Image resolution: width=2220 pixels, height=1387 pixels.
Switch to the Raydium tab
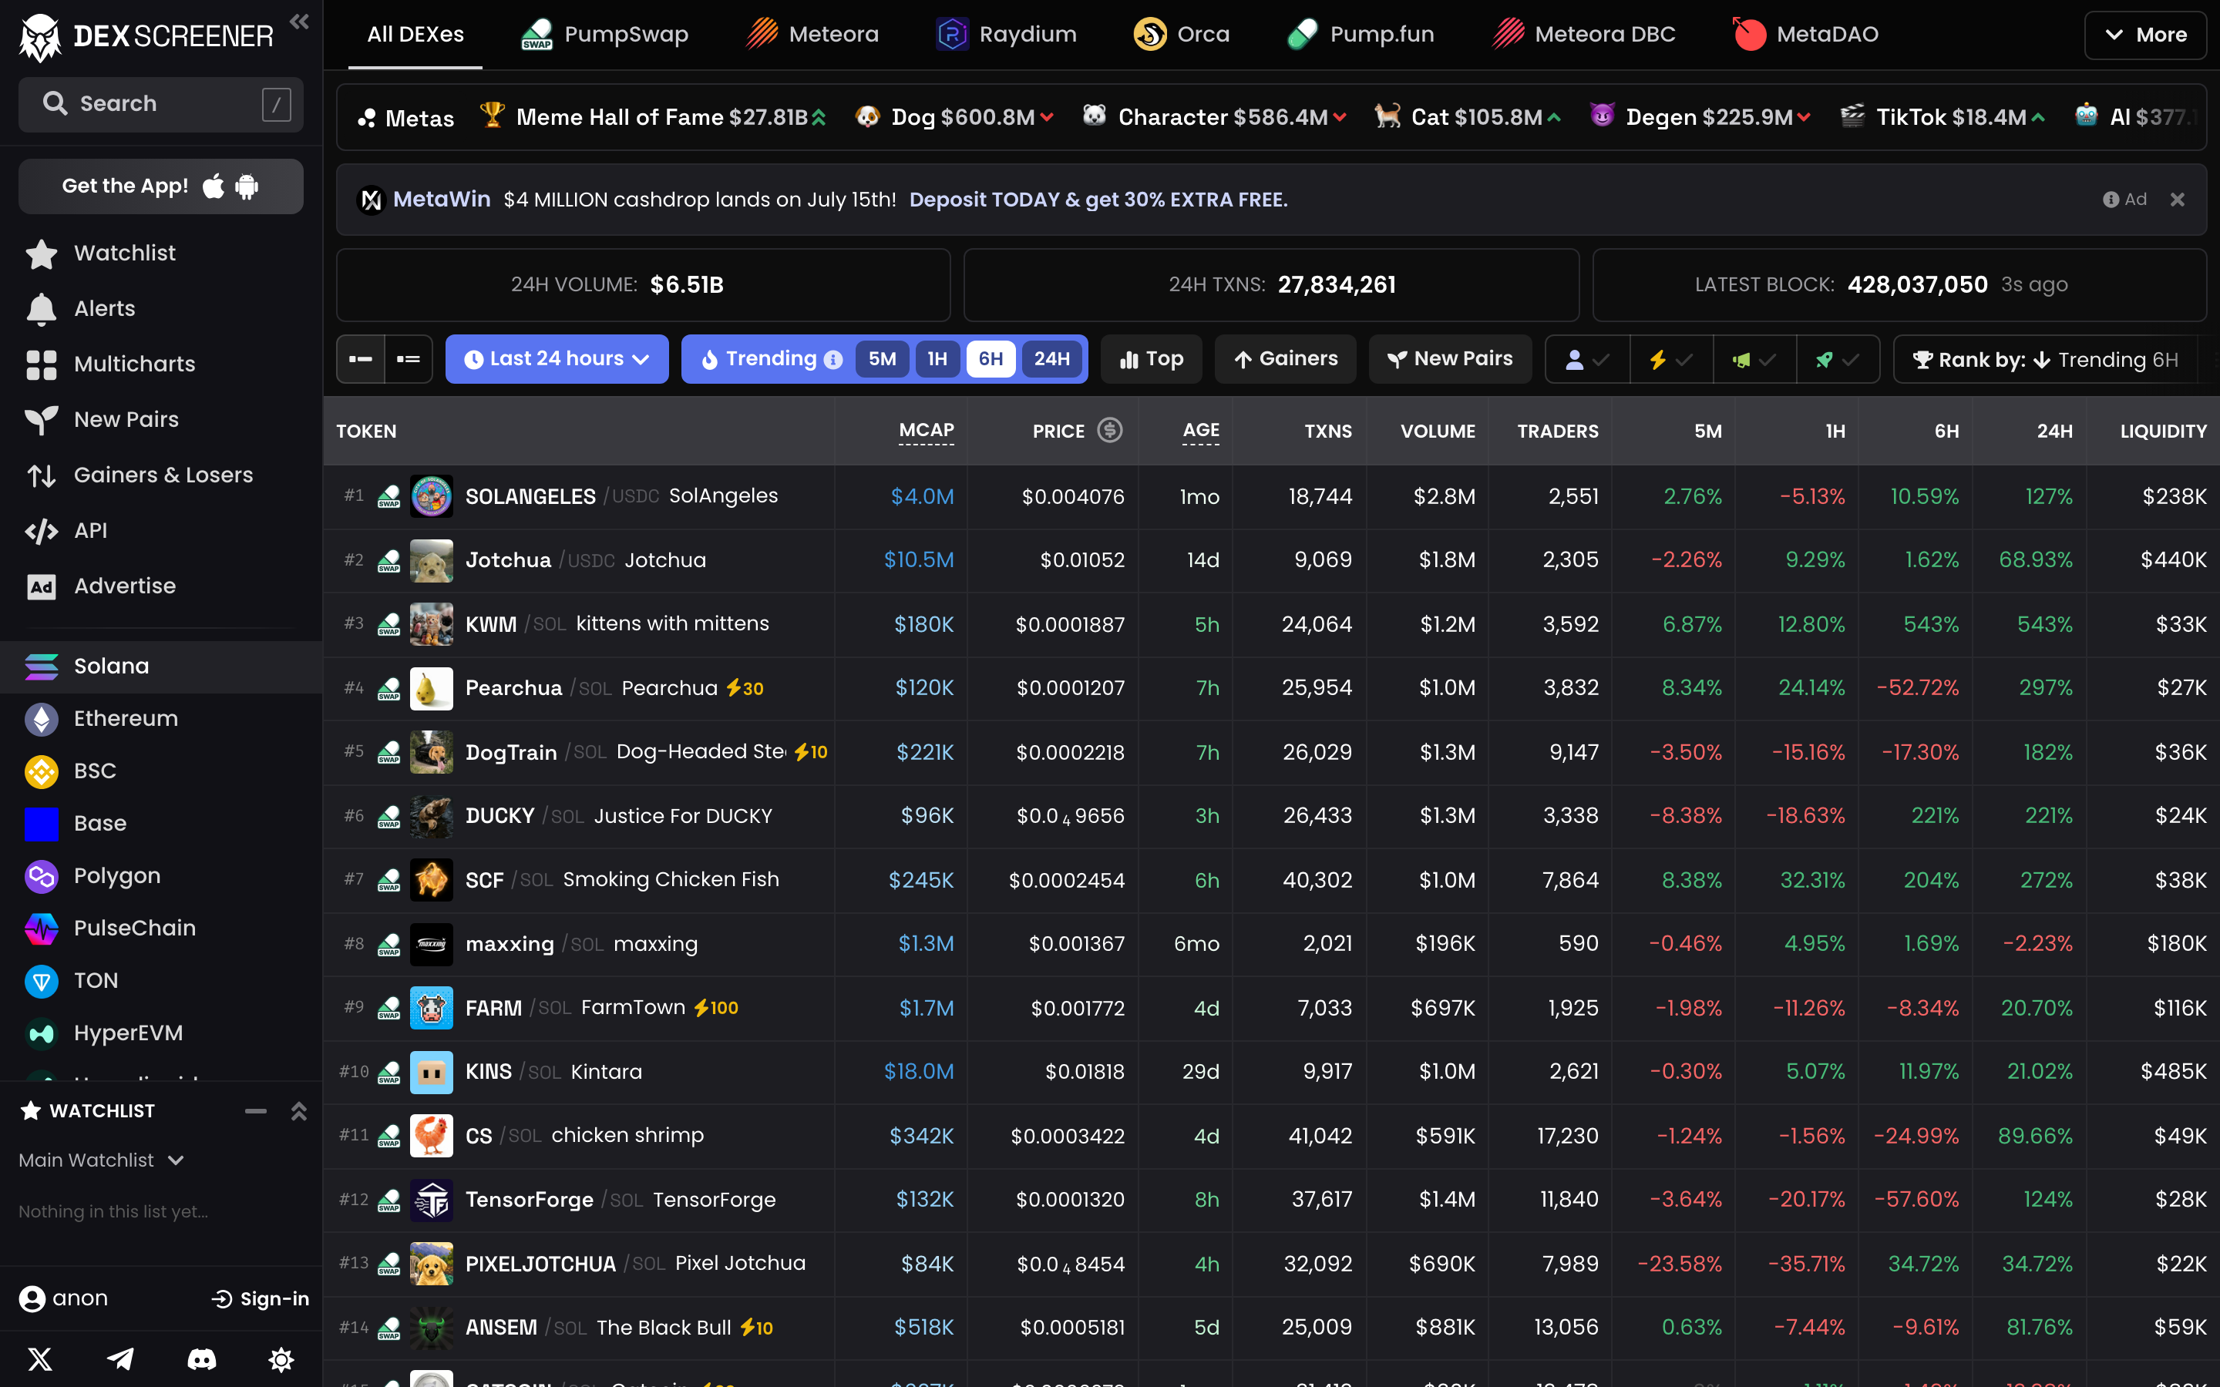[x=1007, y=35]
